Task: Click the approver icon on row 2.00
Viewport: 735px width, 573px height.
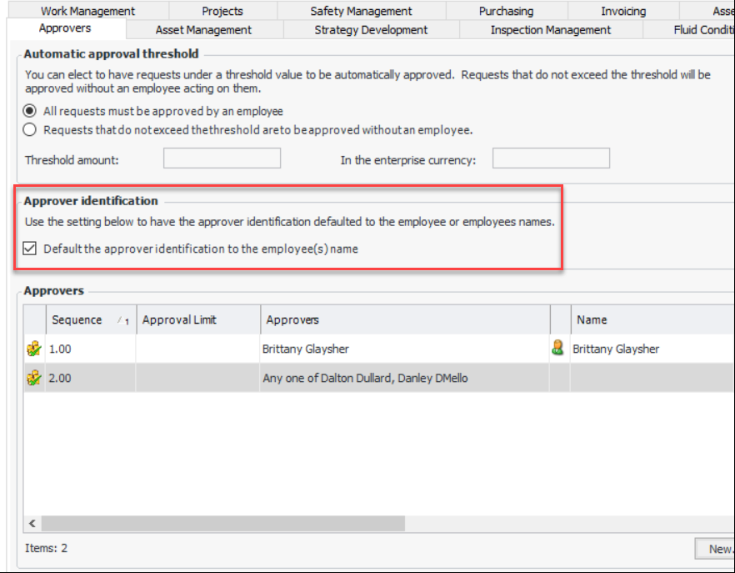Action: 34,379
